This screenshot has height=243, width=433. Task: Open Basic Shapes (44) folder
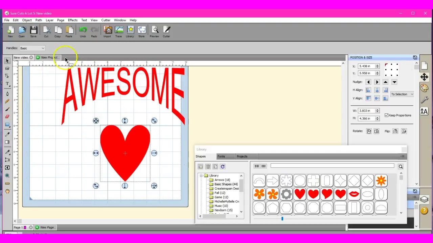(226, 184)
